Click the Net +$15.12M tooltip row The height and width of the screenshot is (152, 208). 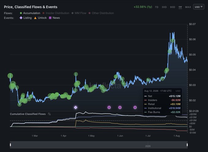pos(162,96)
